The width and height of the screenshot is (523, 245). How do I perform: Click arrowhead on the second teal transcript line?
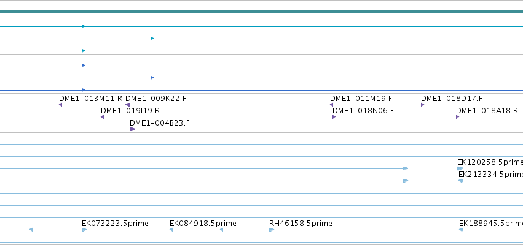[x=152, y=39]
